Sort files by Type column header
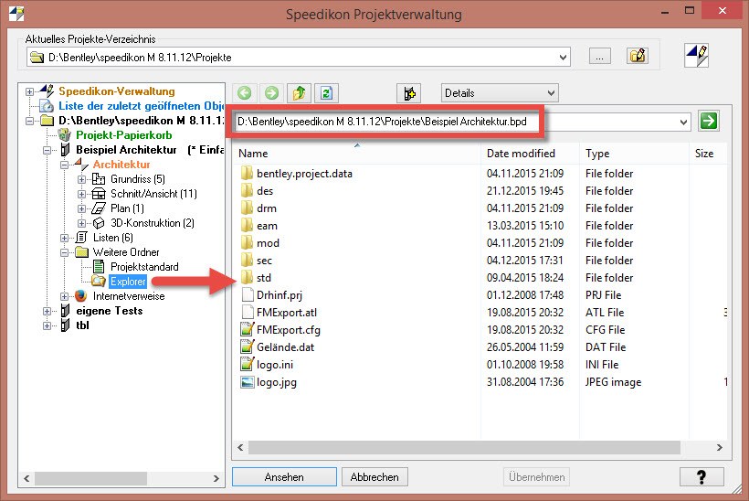 (634, 153)
